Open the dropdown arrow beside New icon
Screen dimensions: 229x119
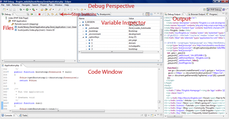tap(7, 10)
